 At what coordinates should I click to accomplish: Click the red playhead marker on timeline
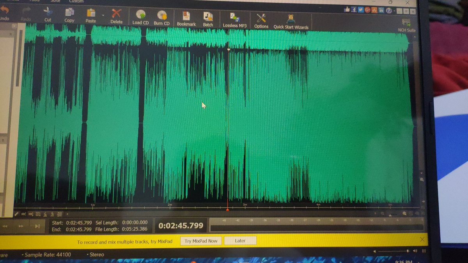coord(227,210)
